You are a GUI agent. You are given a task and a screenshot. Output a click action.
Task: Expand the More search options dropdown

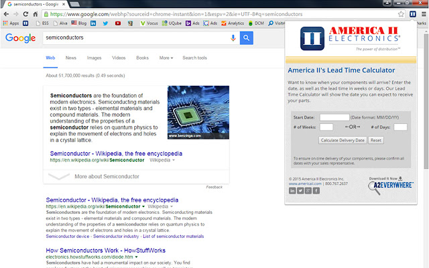166,58
